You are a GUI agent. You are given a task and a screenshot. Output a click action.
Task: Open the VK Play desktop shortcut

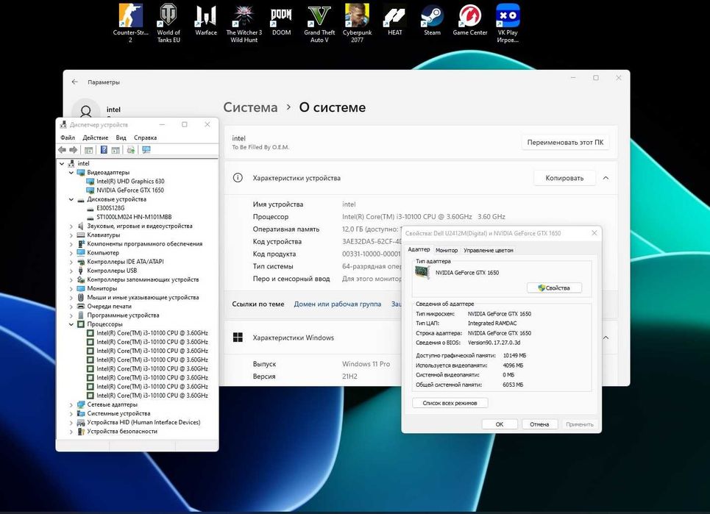point(508,24)
